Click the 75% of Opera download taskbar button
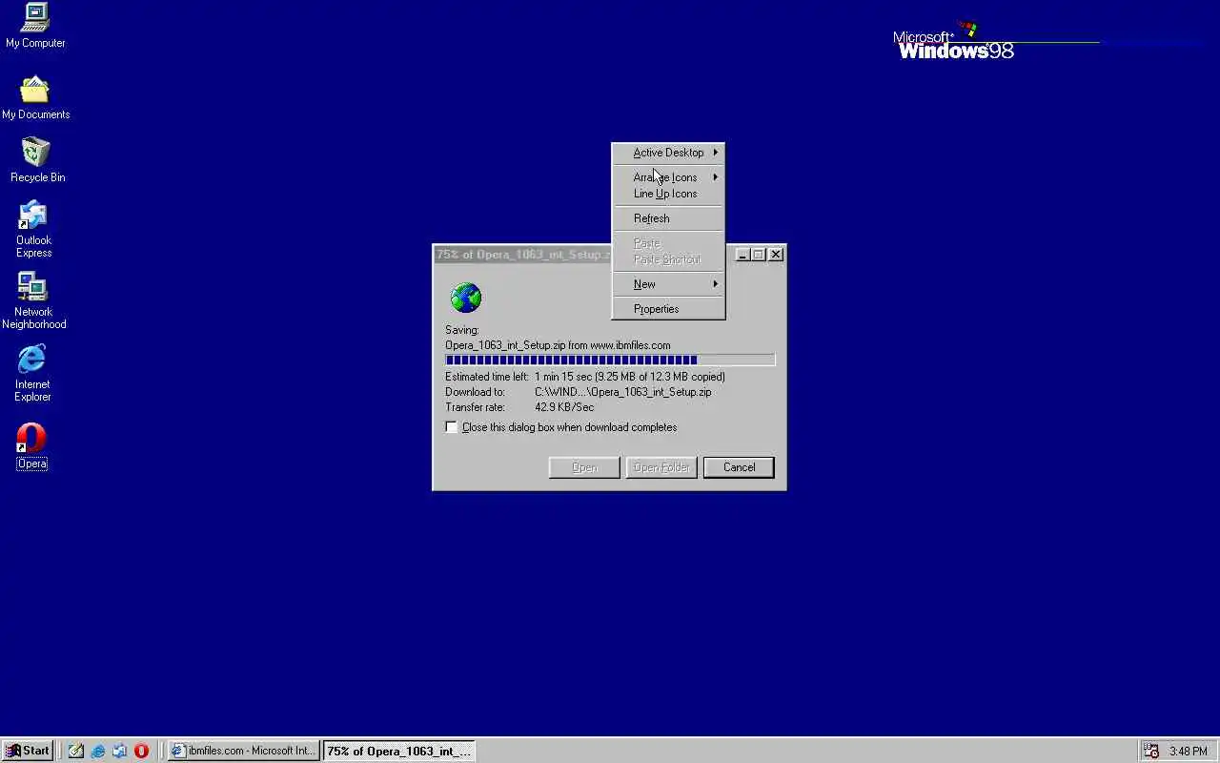 (x=398, y=751)
